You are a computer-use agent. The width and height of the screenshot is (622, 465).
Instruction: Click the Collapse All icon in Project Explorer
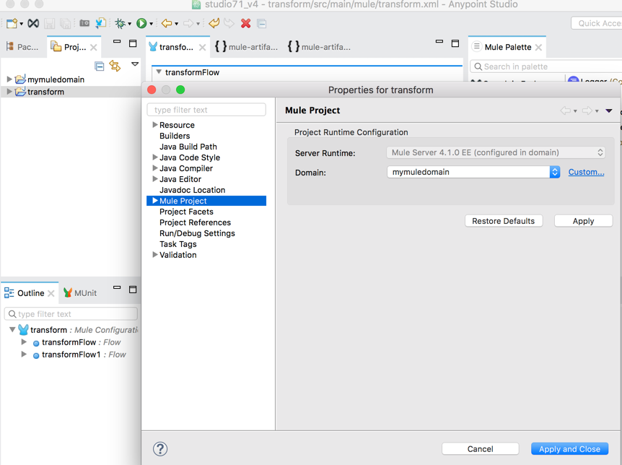(x=100, y=66)
